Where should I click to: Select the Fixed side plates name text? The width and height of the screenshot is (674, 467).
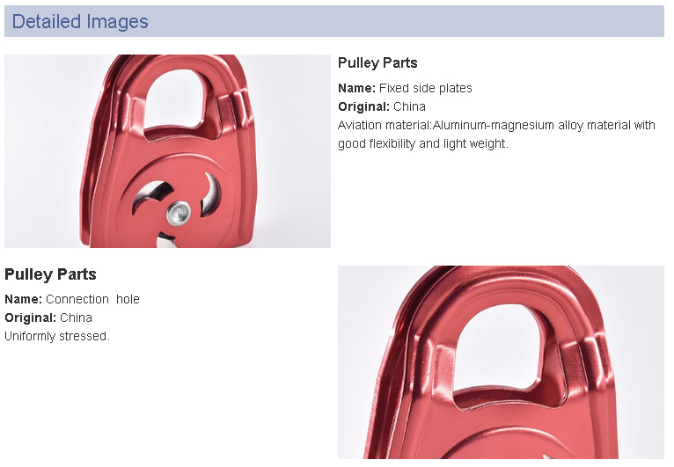[x=426, y=88]
